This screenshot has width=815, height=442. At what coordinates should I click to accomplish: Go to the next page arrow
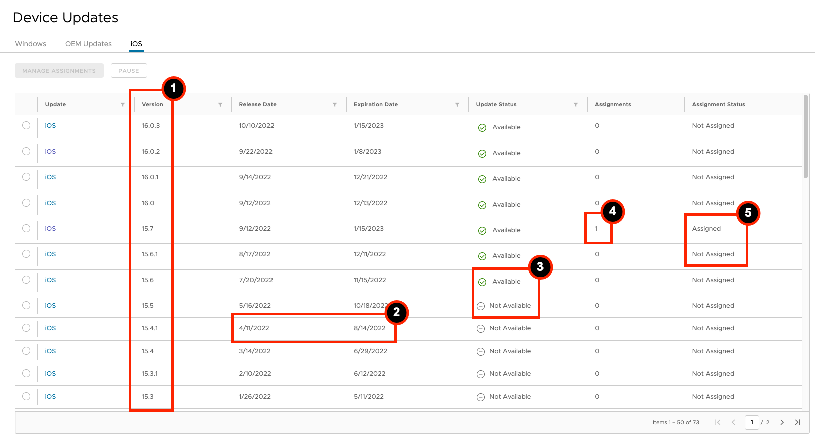tap(782, 422)
